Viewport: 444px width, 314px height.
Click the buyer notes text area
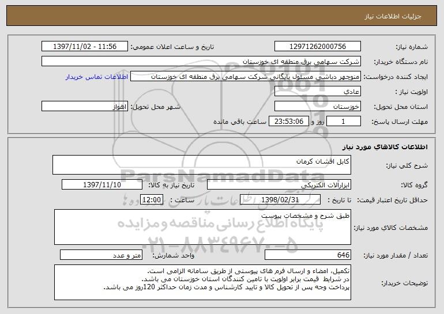[x=202, y=282]
